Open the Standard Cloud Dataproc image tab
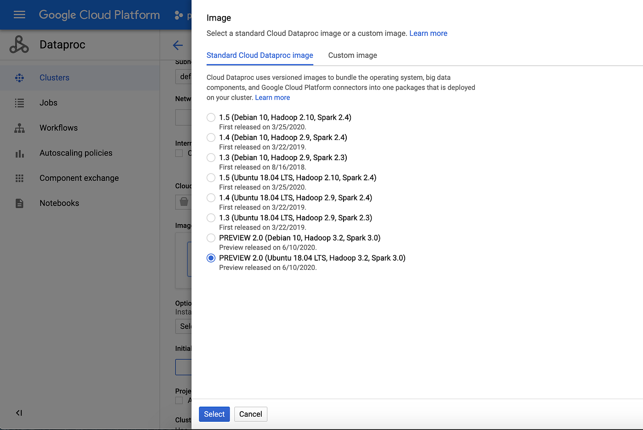Screen dimensions: 643x430 (x=259, y=55)
